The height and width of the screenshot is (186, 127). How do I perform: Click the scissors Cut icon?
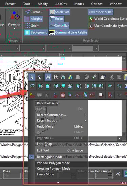pyautogui.click(x=112, y=77)
